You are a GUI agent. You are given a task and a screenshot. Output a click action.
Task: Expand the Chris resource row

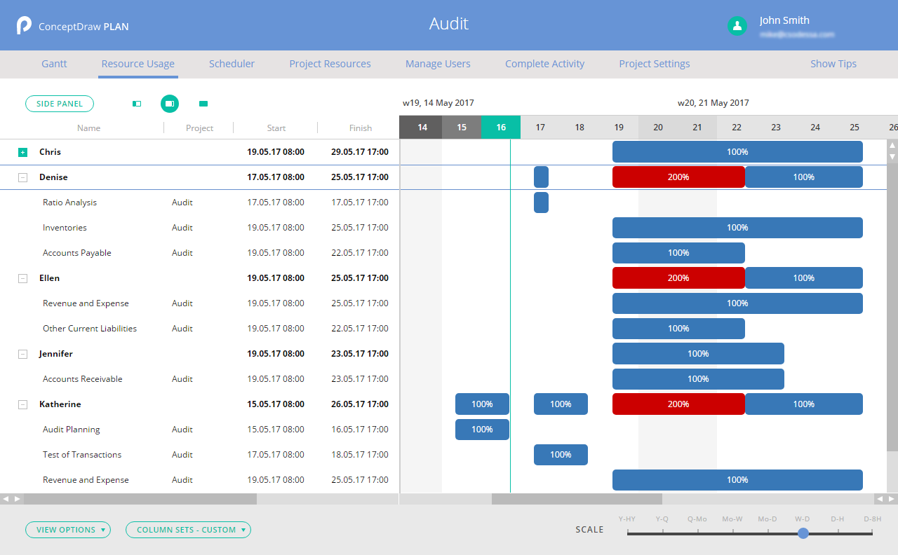(22, 152)
